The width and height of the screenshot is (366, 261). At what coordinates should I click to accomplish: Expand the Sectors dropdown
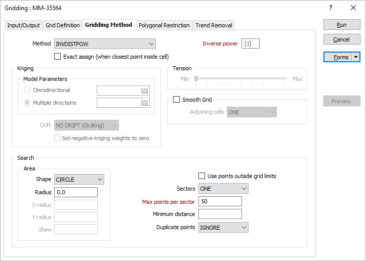[x=223, y=189]
